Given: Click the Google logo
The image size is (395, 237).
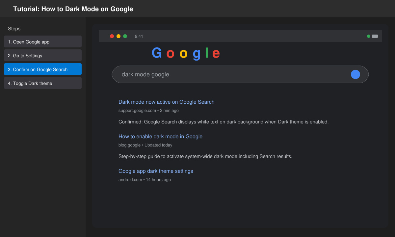Looking at the screenshot, I should 186,53.
